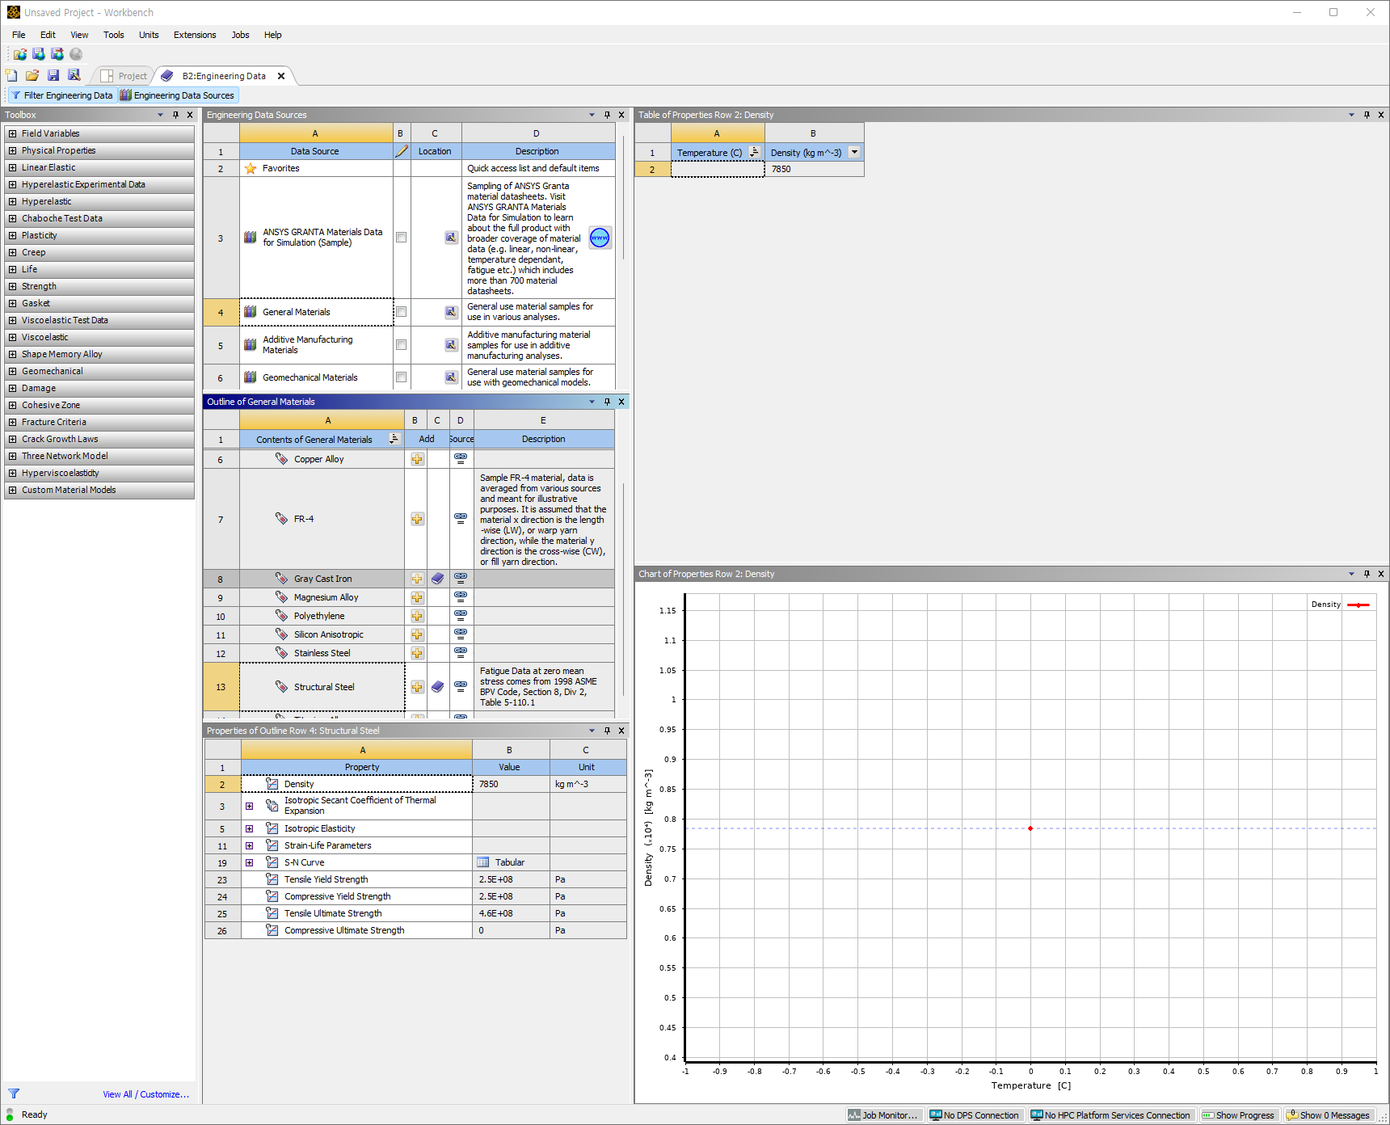This screenshot has height=1125, width=1390.
Task: Add Copper Alloy with plus icon
Action: (x=417, y=459)
